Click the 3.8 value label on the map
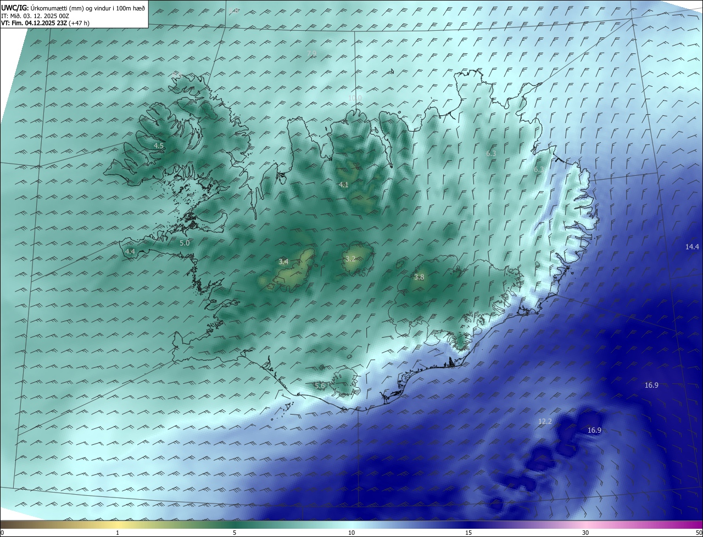Viewport: 703px width, 537px height. coord(419,277)
